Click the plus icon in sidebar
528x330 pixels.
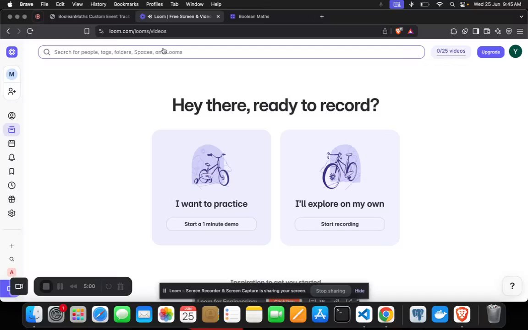[12, 246]
